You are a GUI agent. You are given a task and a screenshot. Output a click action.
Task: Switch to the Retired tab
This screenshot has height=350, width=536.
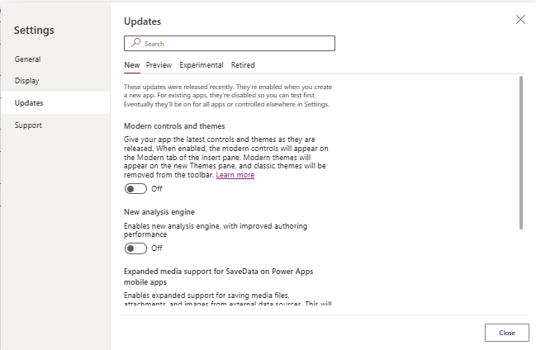pos(243,65)
